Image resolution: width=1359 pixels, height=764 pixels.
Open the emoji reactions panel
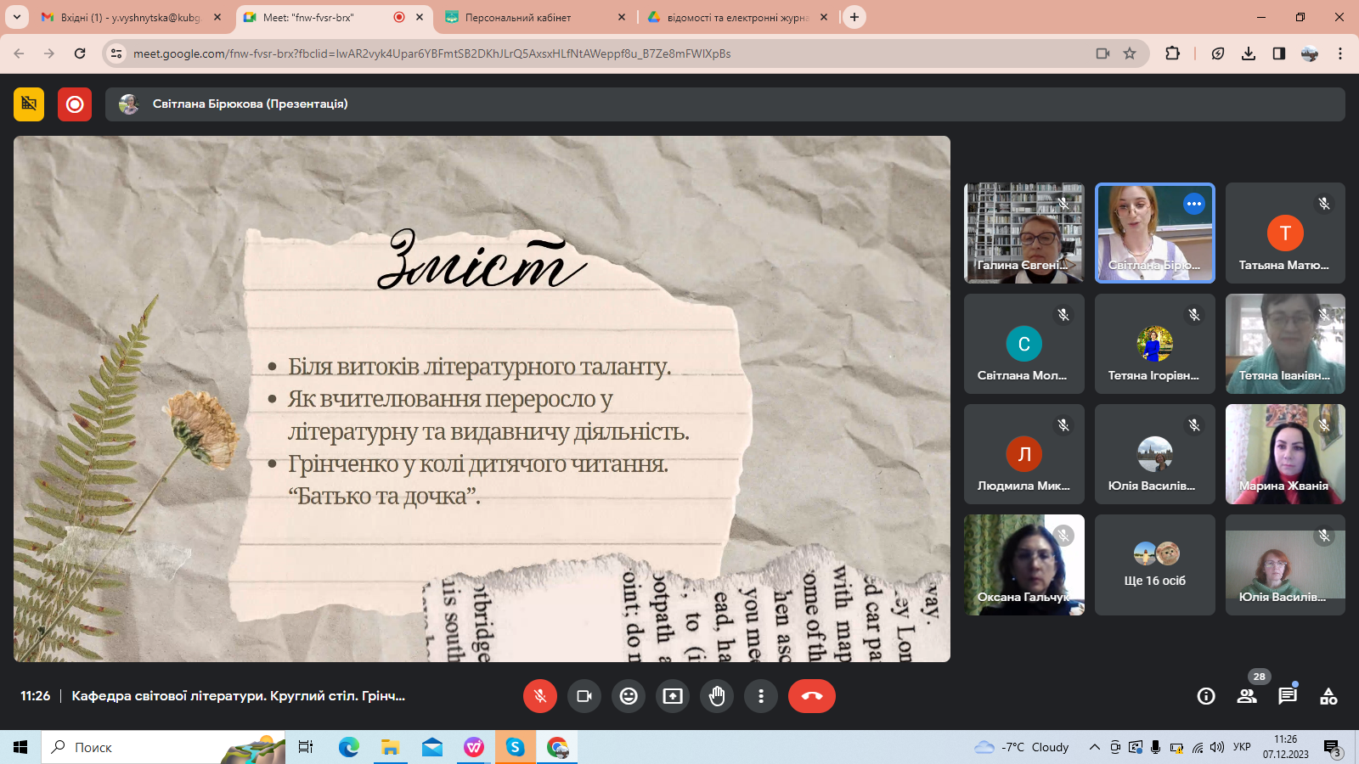629,696
